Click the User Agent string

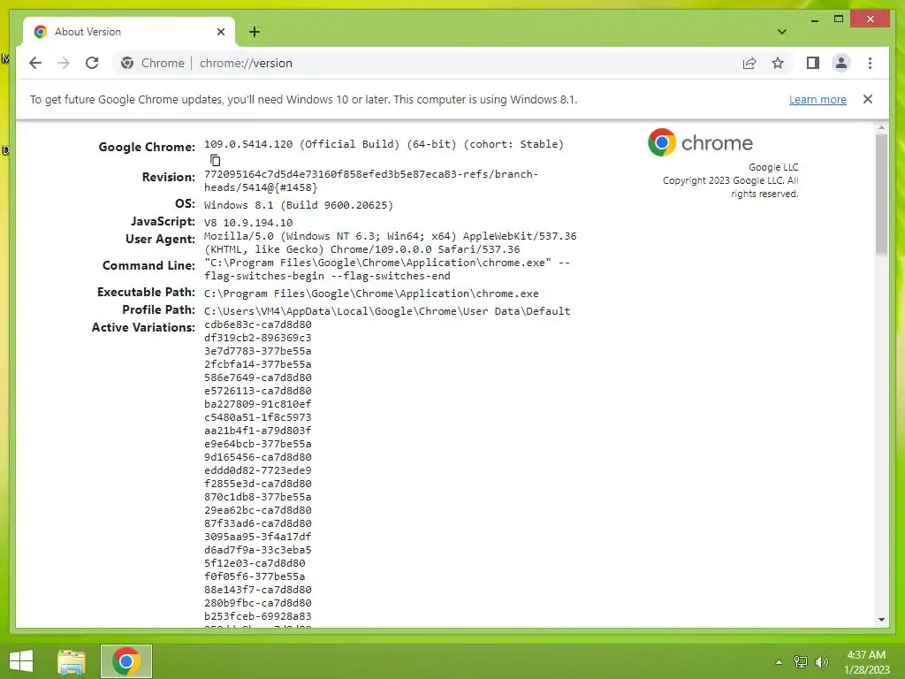pyautogui.click(x=390, y=242)
